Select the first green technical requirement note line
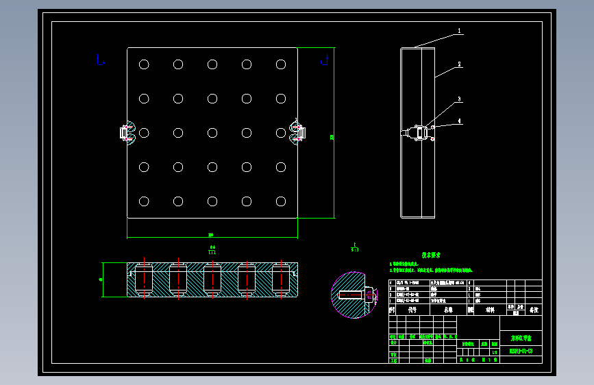Screen dimensions: 594x385 coord(404,264)
